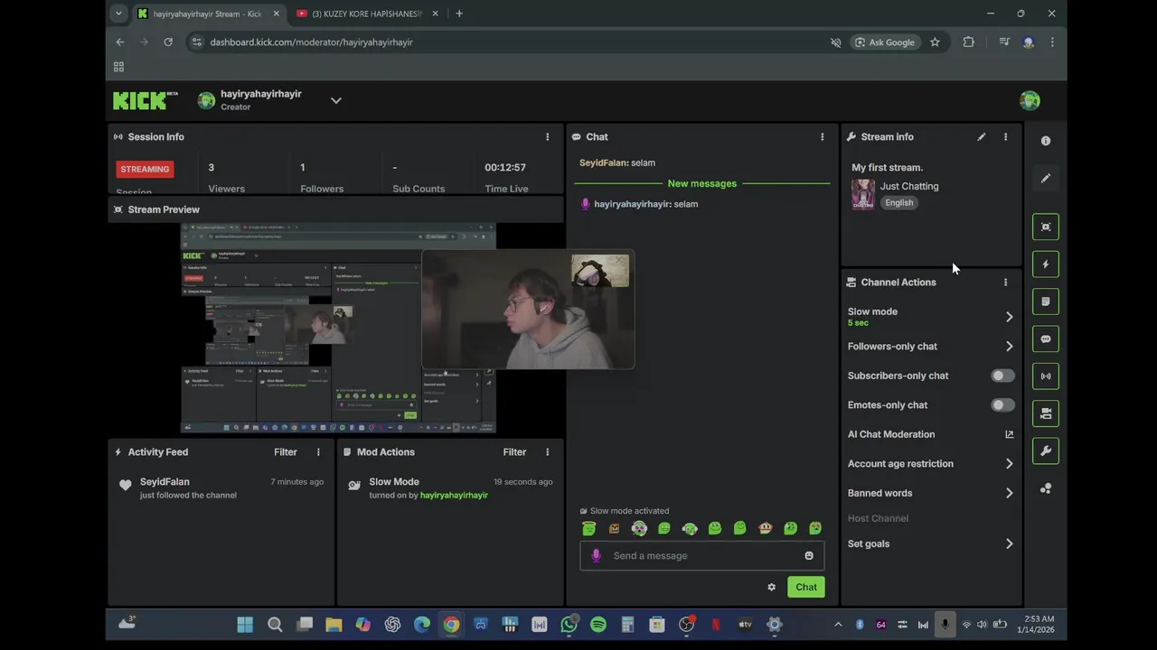Viewport: 1157px width, 650px height.
Task: Click the info icon in right sidebar
Action: (x=1046, y=141)
